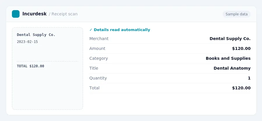Click the Sample data badge
The height and width of the screenshot is (121, 262).
click(x=236, y=14)
